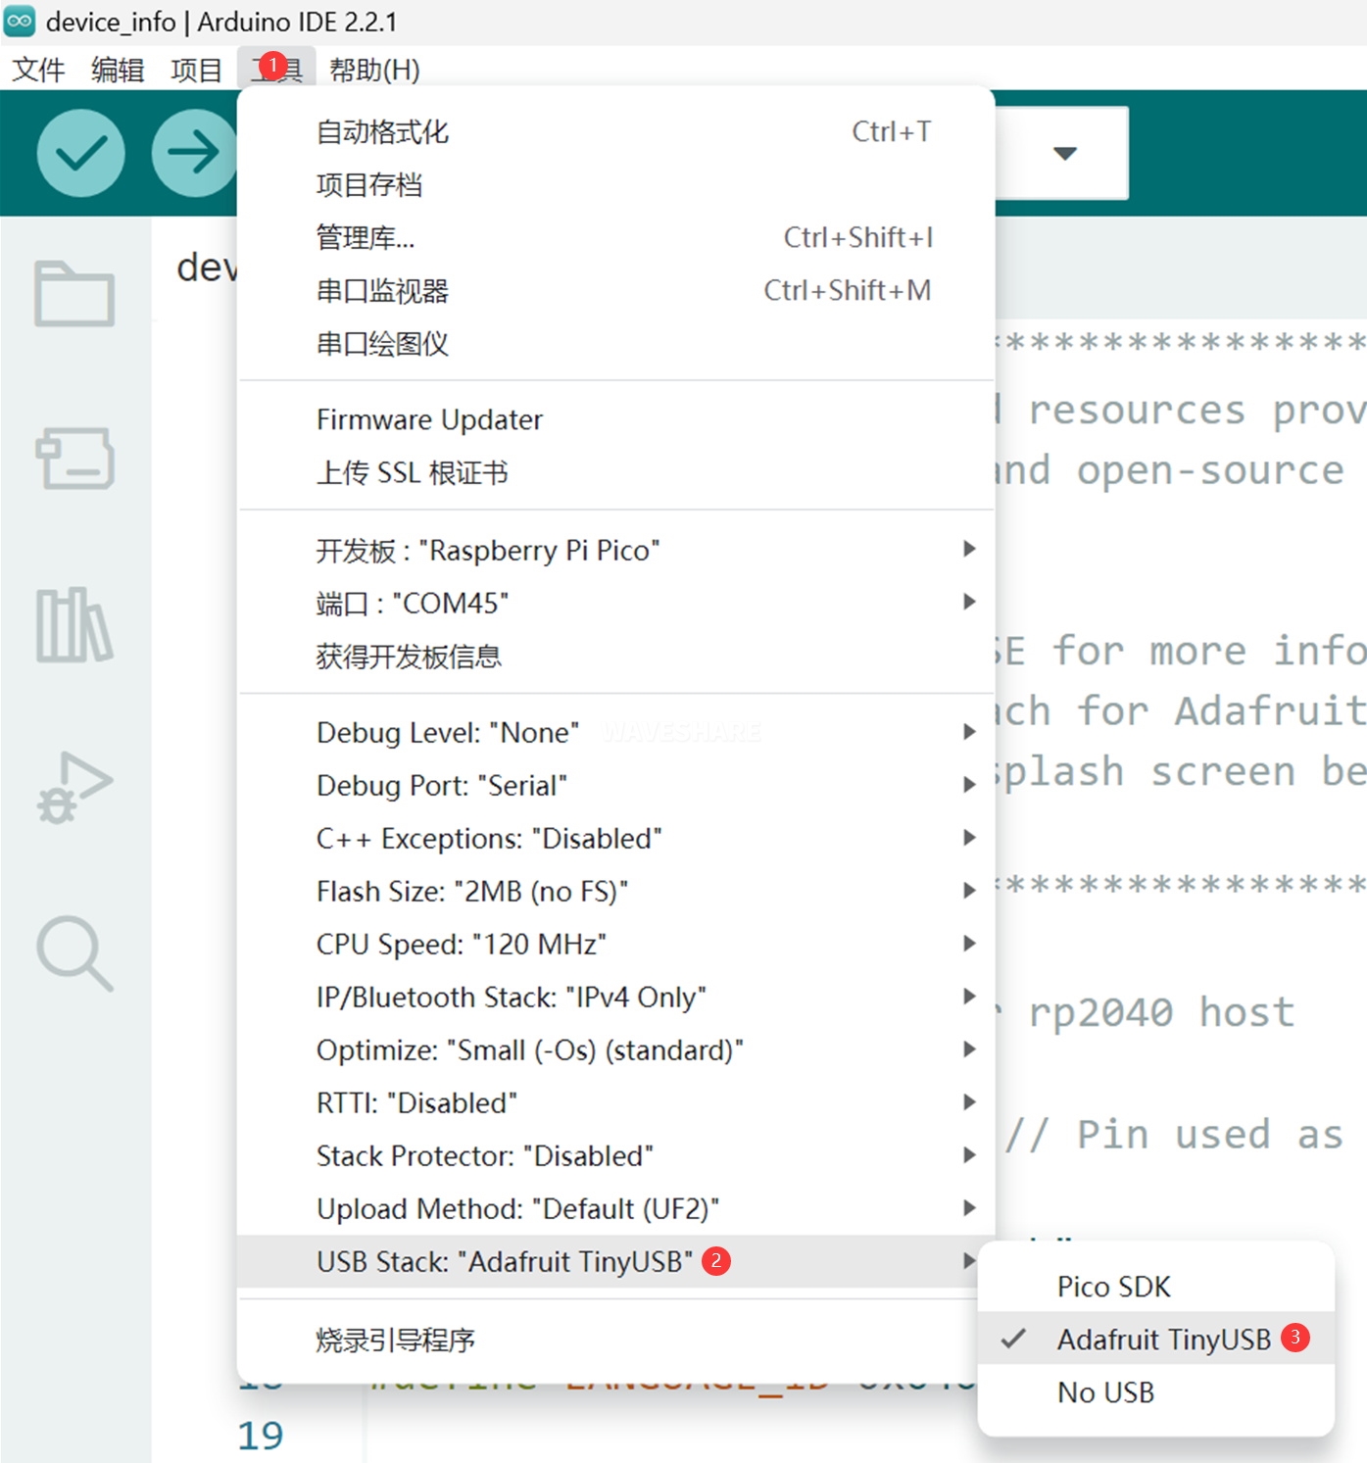The image size is (1367, 1463).
Task: Expand the Upload Method submenu
Action: (x=616, y=1208)
